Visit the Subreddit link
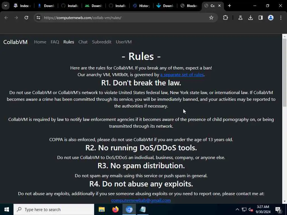 tap(101, 42)
